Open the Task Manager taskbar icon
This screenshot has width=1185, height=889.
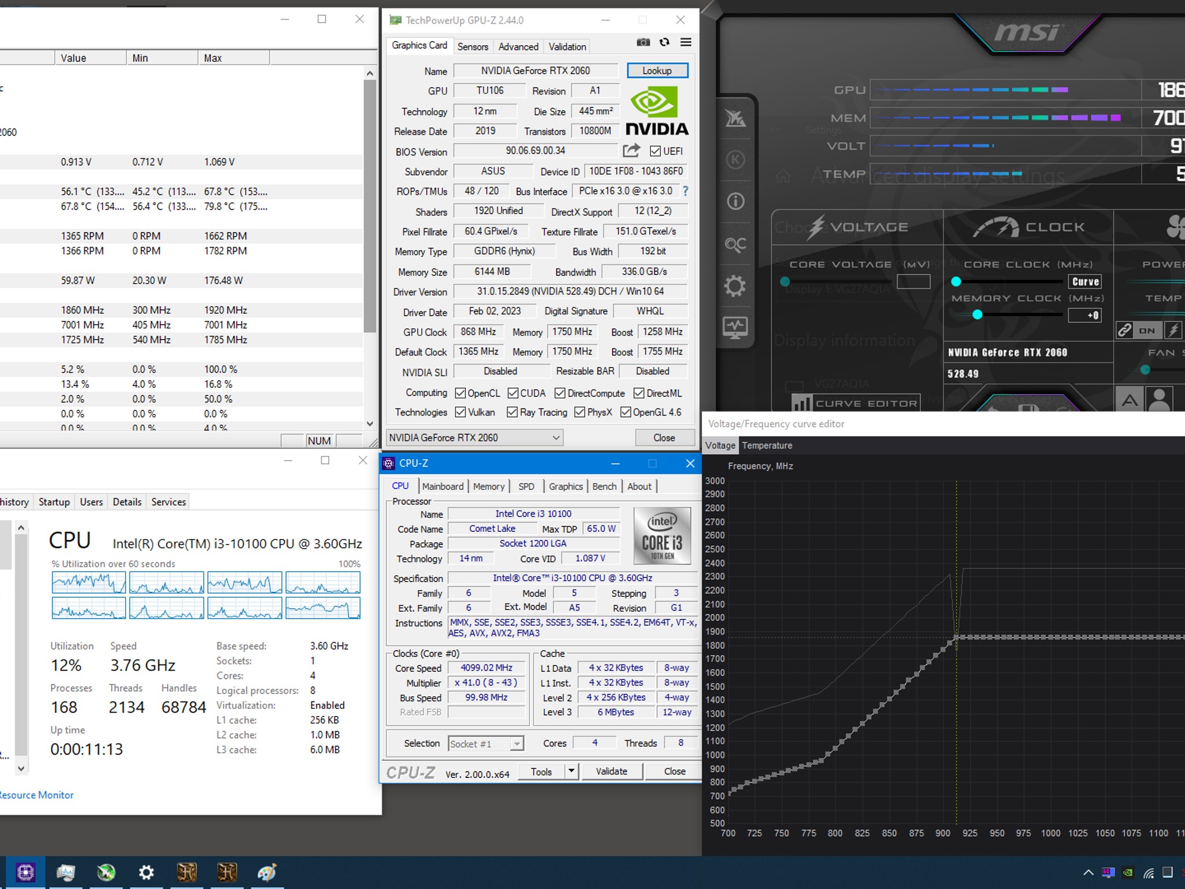[x=65, y=872]
